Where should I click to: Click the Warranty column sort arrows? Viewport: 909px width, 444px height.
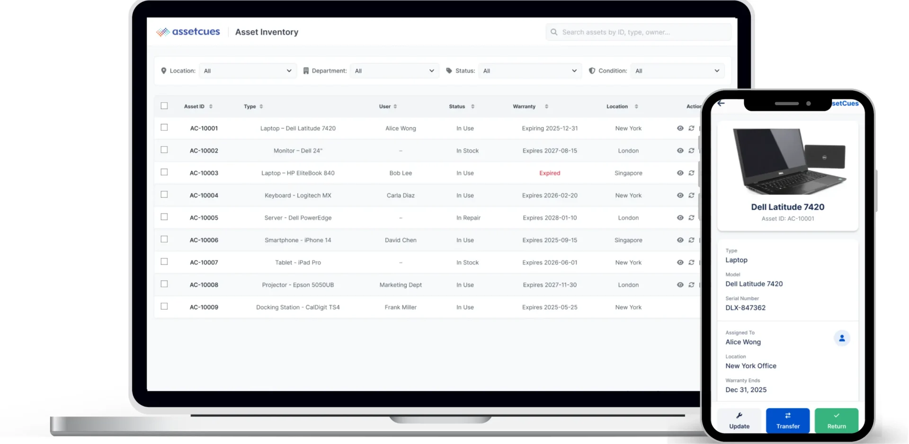point(546,106)
